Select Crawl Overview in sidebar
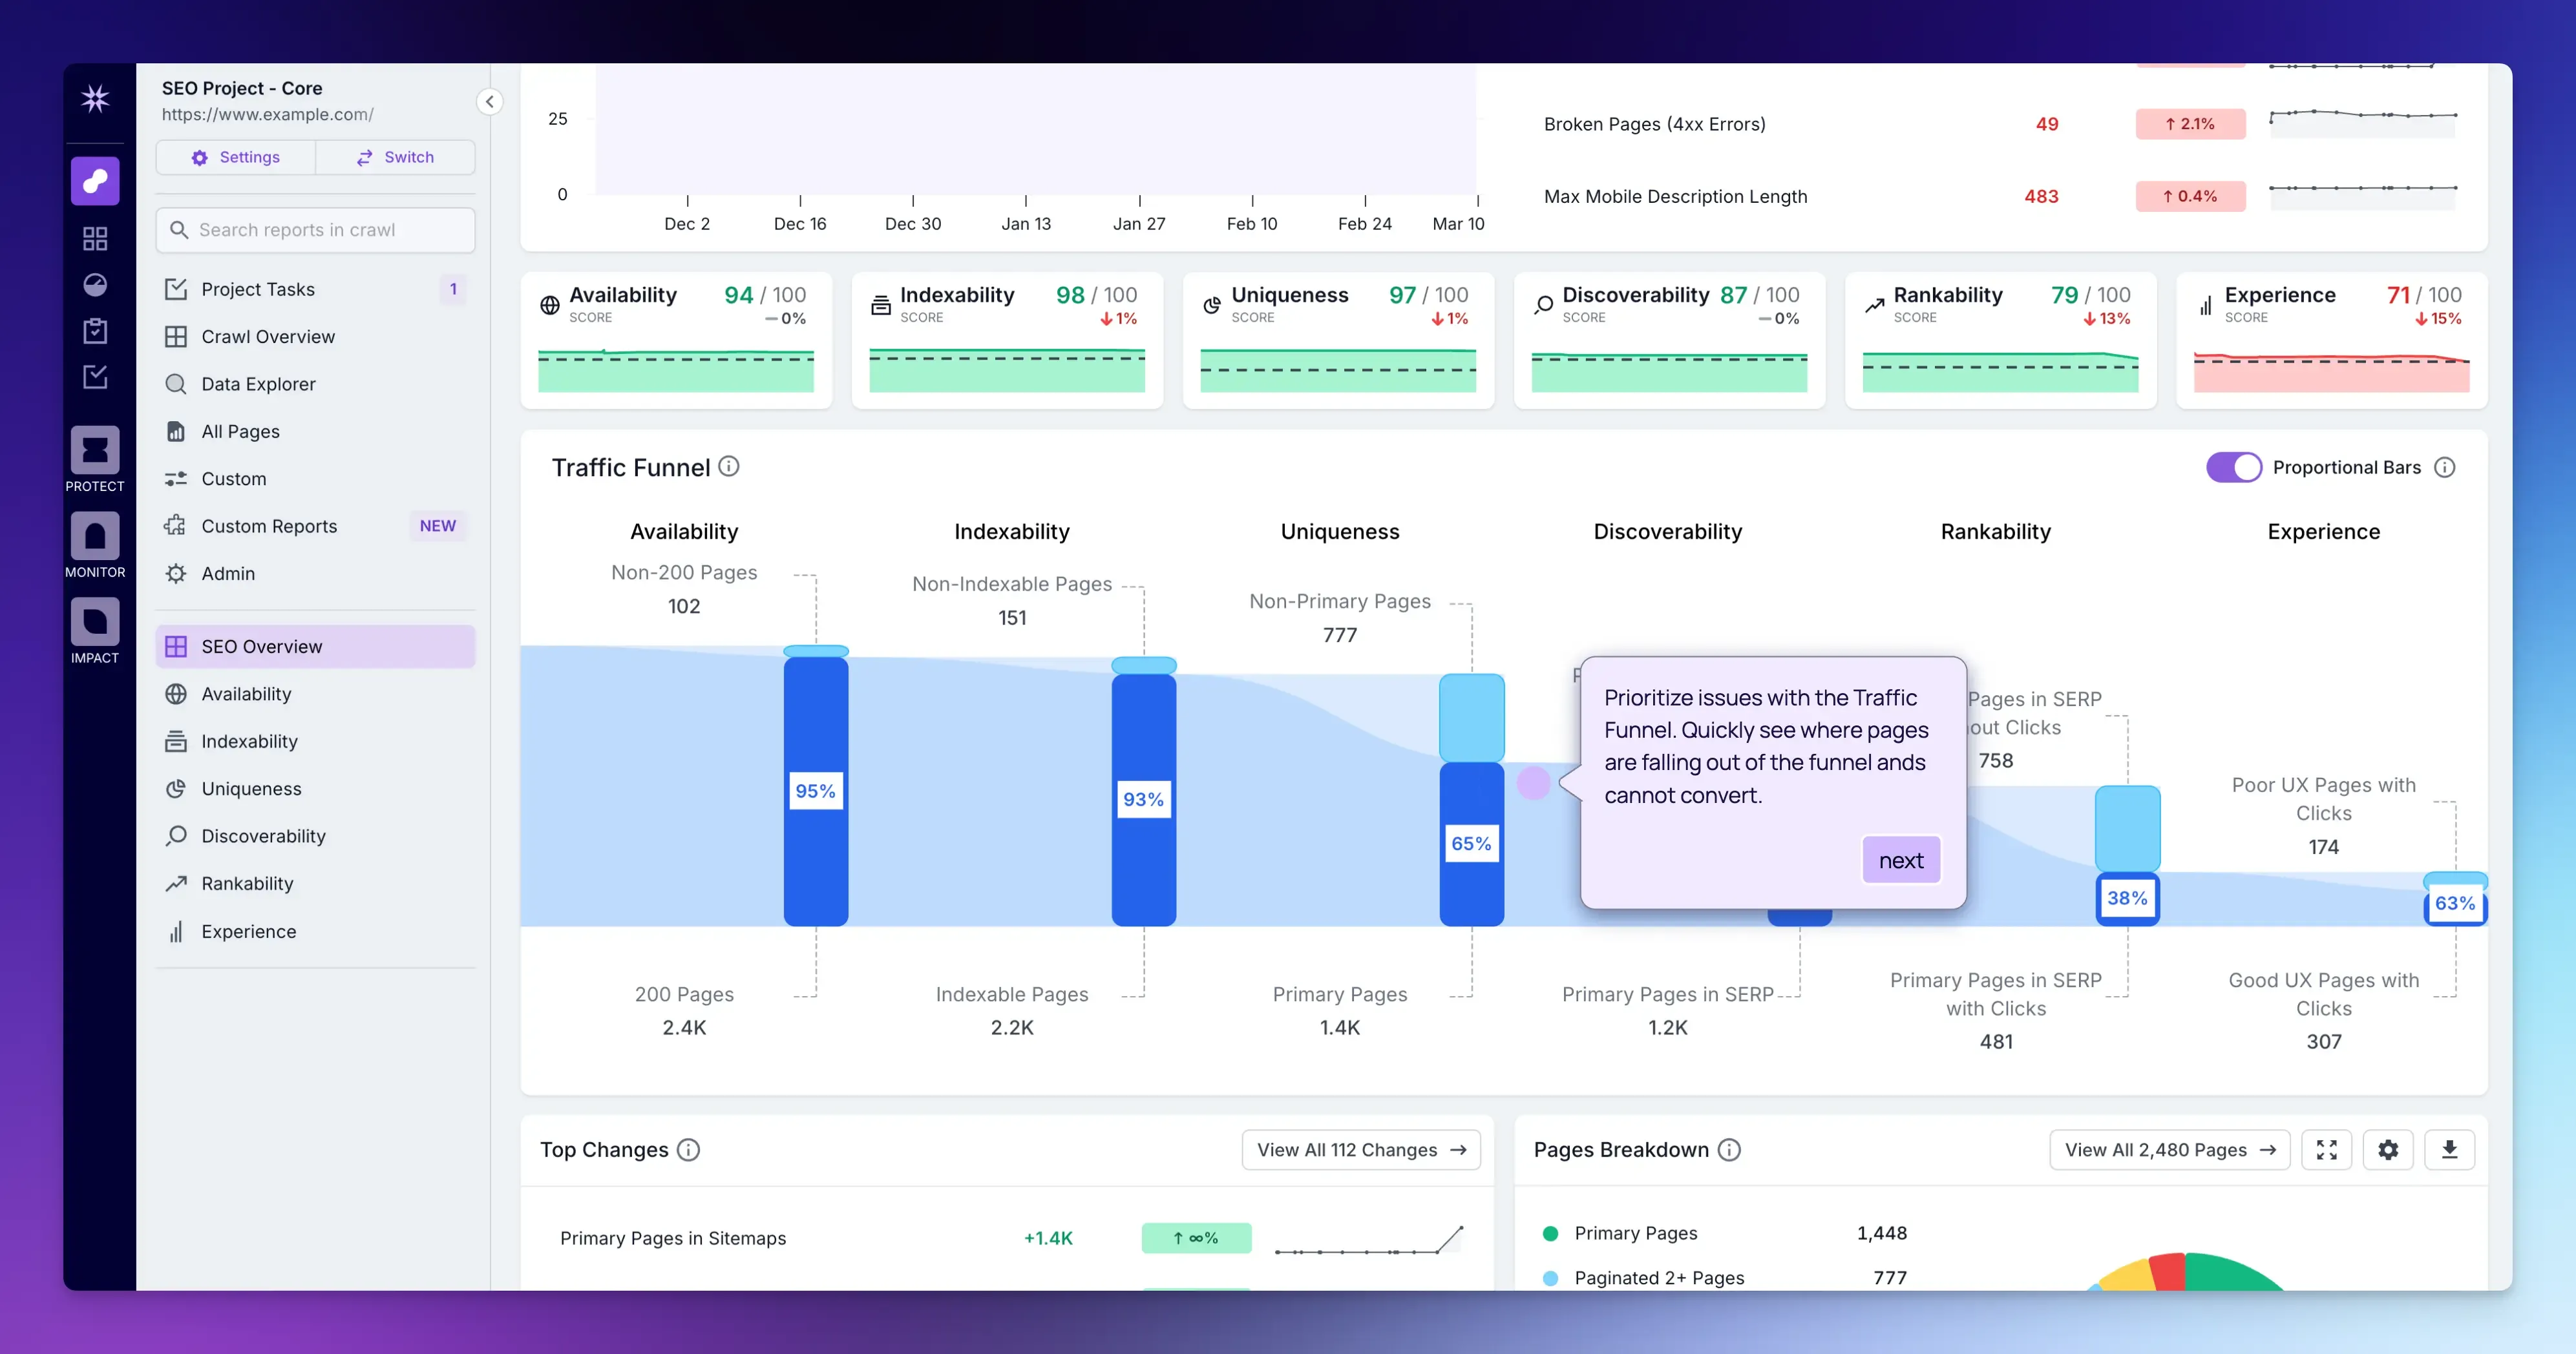The image size is (2576, 1354). [268, 337]
